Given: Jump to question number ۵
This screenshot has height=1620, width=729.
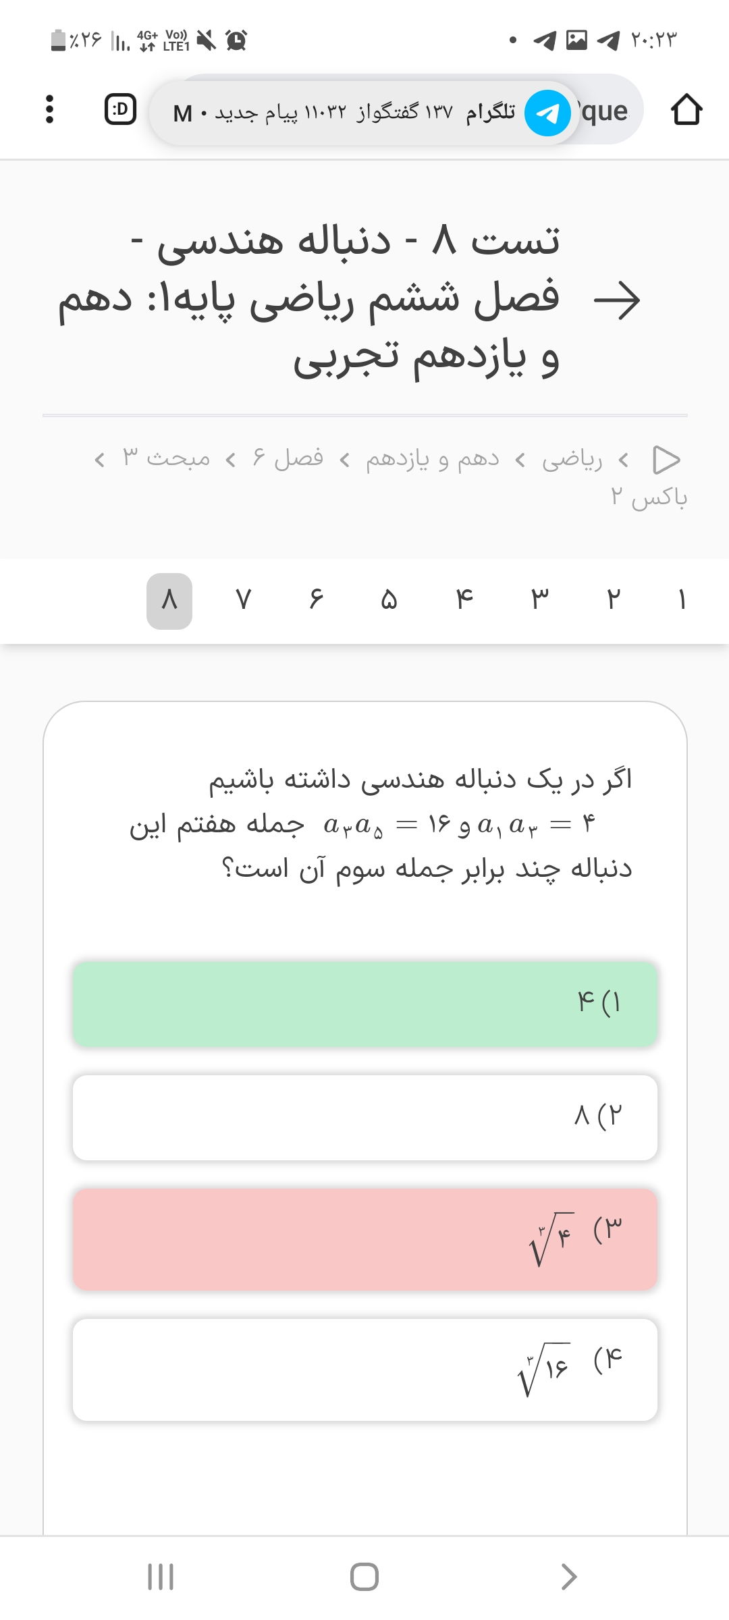Looking at the screenshot, I should (389, 600).
